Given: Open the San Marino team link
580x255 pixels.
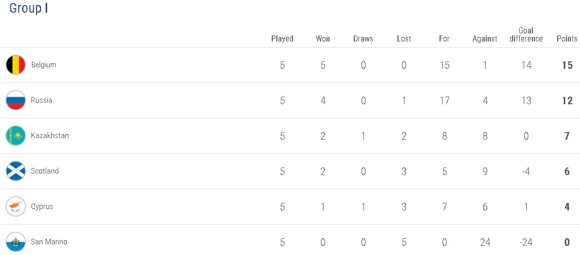Looking at the screenshot, I should click(x=49, y=242).
